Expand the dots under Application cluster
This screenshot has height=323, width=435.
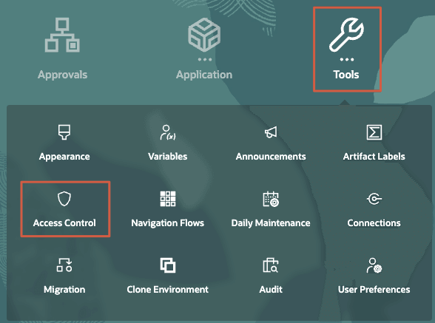point(205,59)
